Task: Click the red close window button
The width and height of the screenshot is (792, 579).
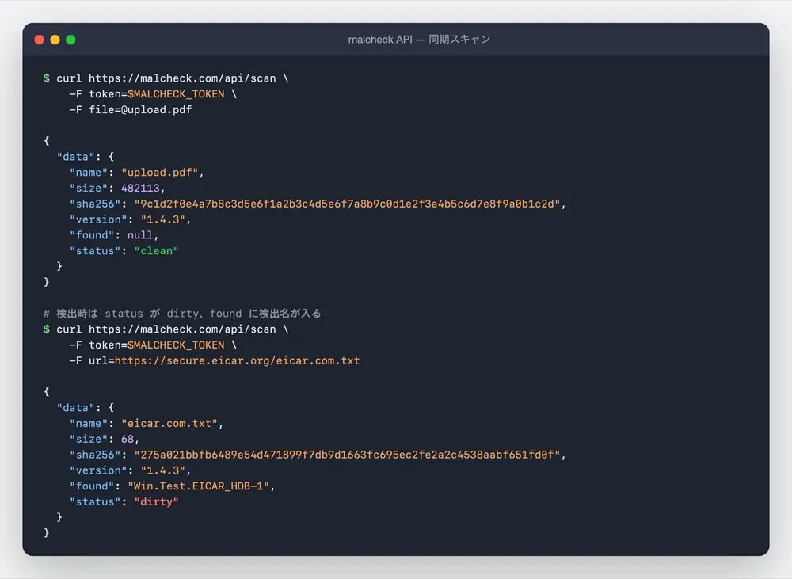Action: click(40, 40)
